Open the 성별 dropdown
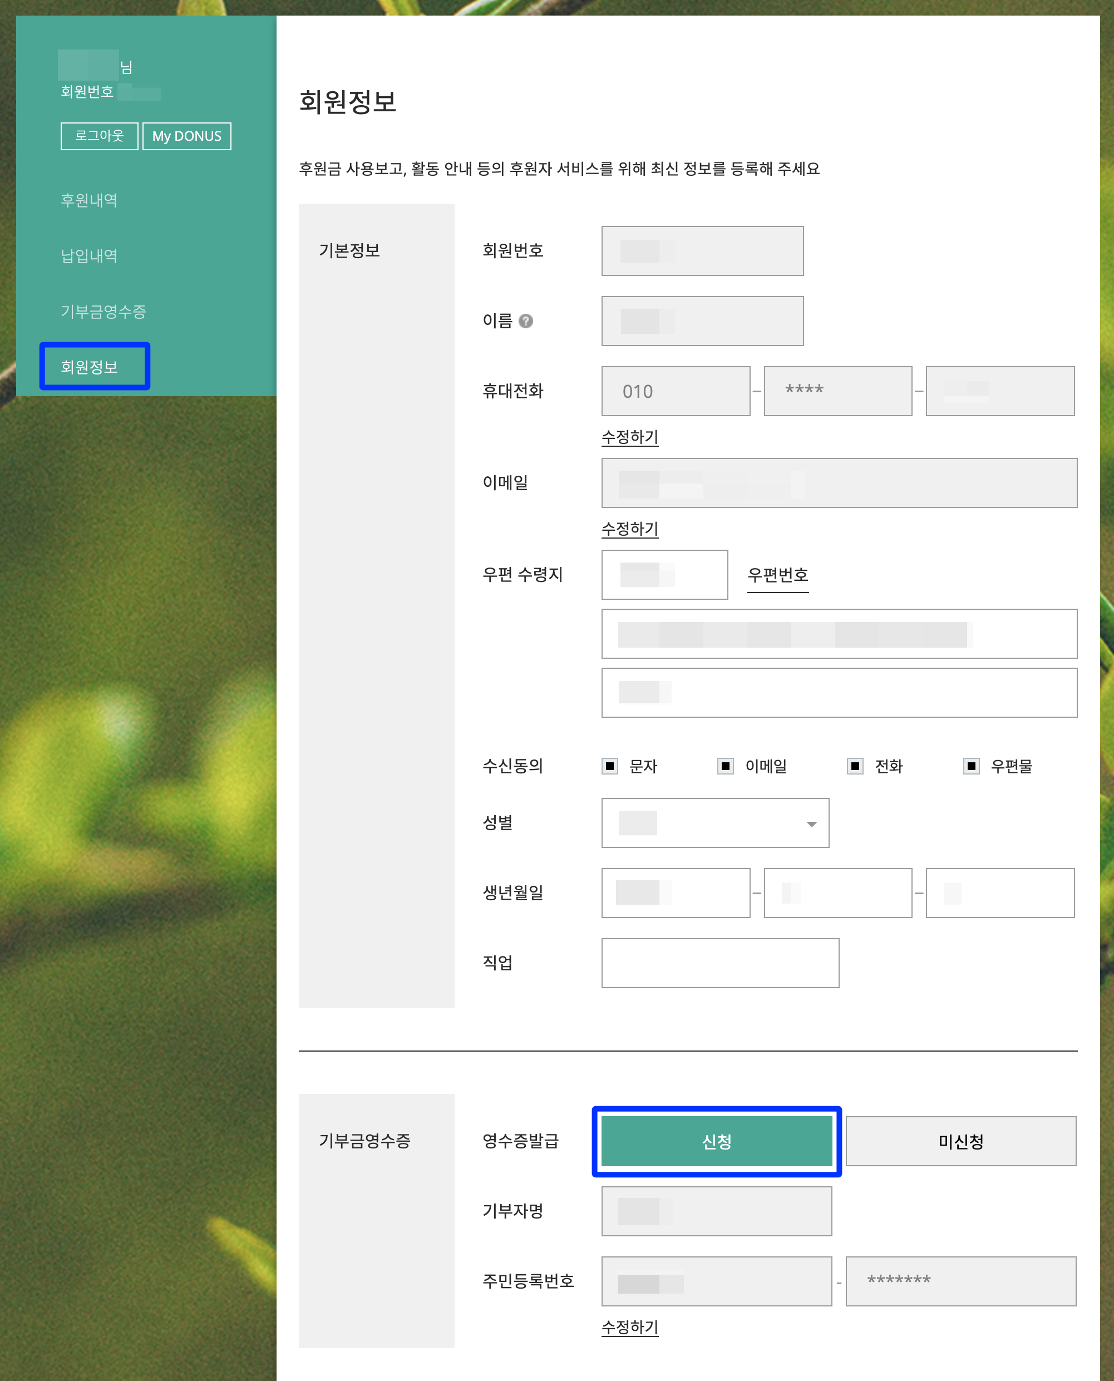 (715, 823)
